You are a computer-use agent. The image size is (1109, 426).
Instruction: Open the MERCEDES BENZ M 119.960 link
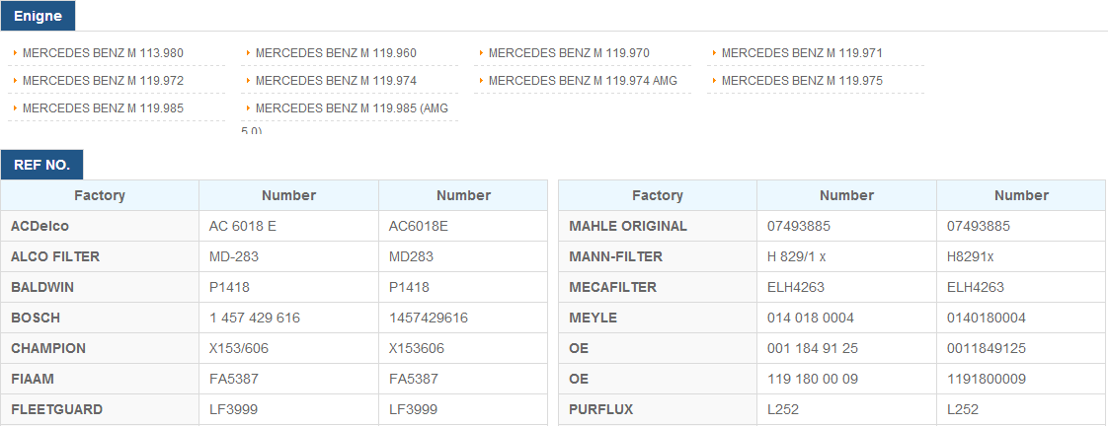(x=336, y=53)
